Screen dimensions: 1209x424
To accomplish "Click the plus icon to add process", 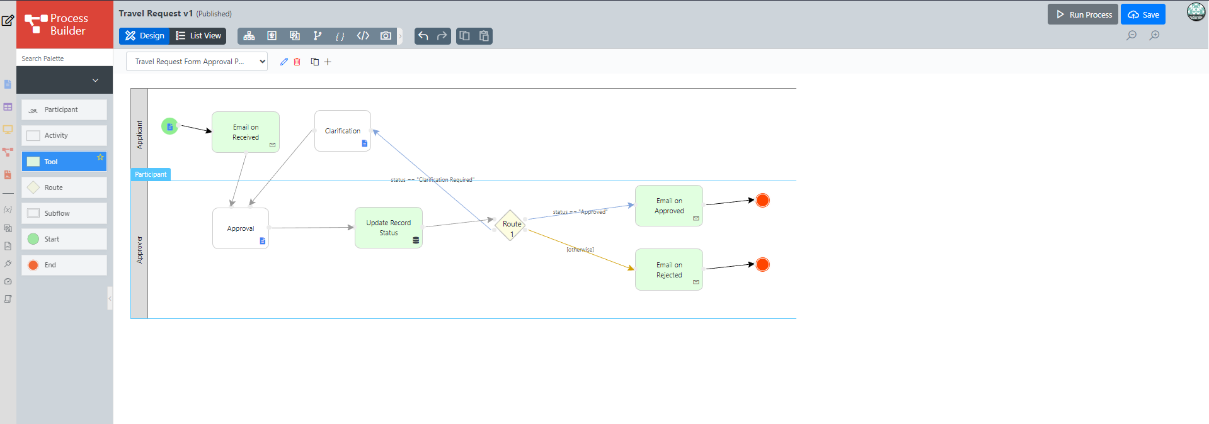I will [328, 62].
